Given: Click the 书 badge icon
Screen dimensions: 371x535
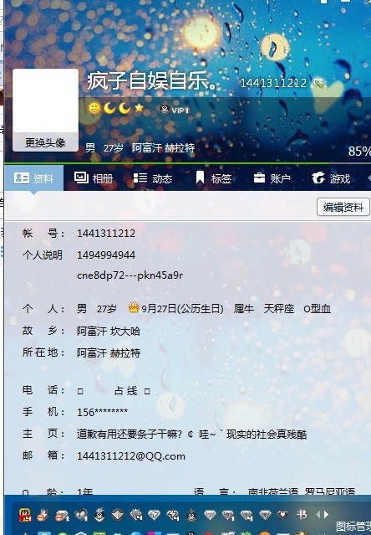Looking at the screenshot, I should coord(301,514).
